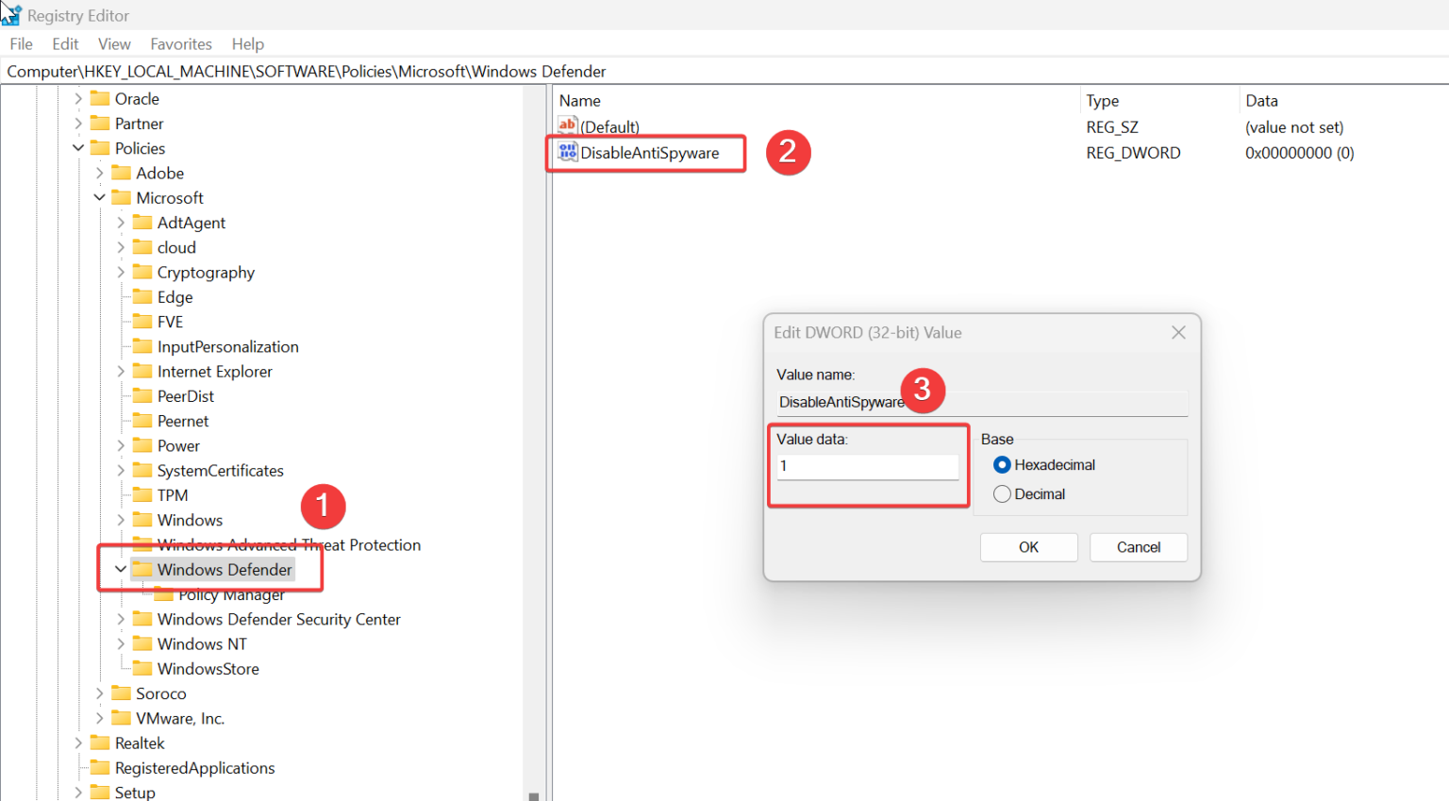Click the (Default) string value icon
Viewport: 1449px width, 801px height.
pos(567,125)
